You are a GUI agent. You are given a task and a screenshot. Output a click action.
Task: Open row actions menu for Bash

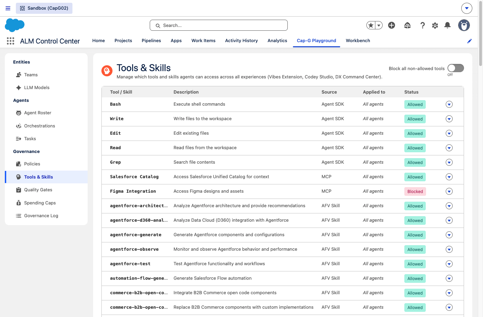(x=449, y=104)
